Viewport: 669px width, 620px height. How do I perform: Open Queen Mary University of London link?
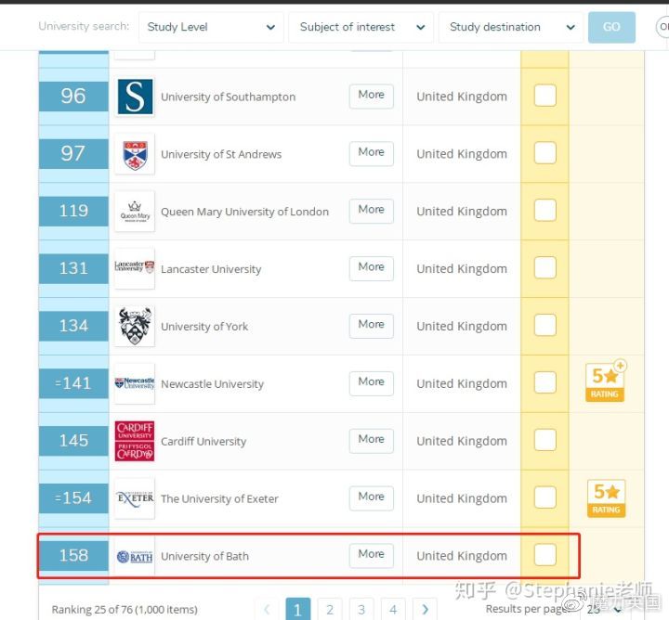[x=244, y=212]
